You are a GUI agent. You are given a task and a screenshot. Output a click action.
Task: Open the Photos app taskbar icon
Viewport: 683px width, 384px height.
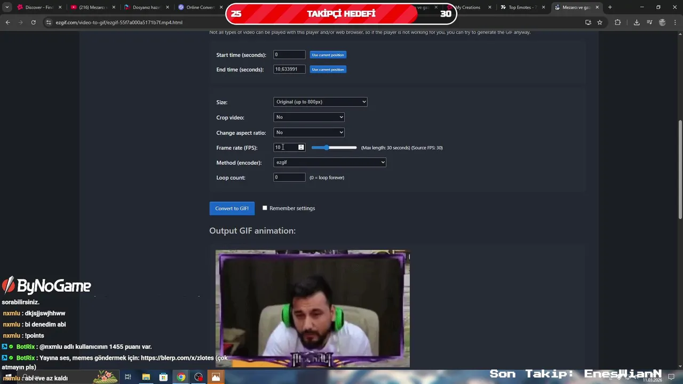[216, 377]
